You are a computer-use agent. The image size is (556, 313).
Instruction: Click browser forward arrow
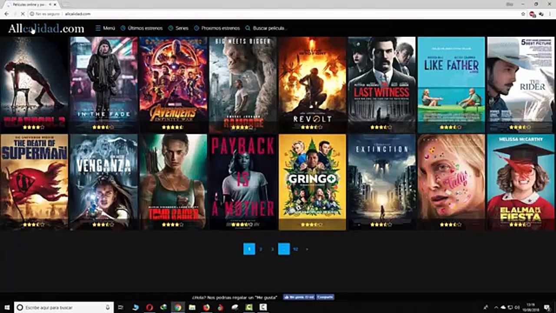[x=14, y=14]
